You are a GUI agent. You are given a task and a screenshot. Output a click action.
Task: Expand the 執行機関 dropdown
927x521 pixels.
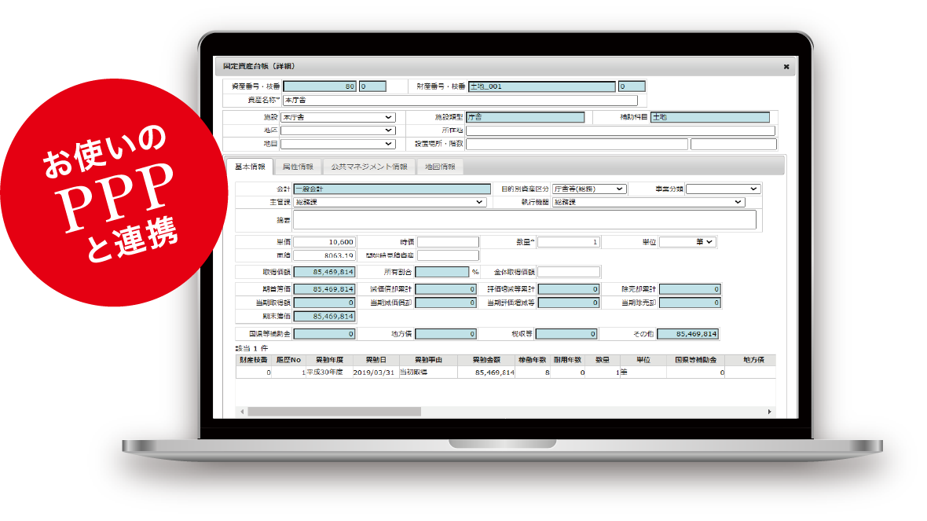coord(649,202)
